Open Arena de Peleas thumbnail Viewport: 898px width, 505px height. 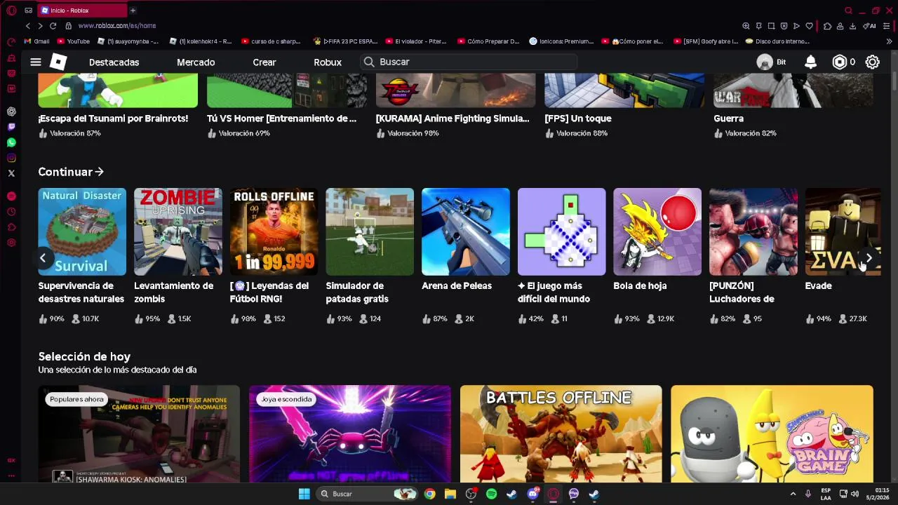tap(466, 231)
